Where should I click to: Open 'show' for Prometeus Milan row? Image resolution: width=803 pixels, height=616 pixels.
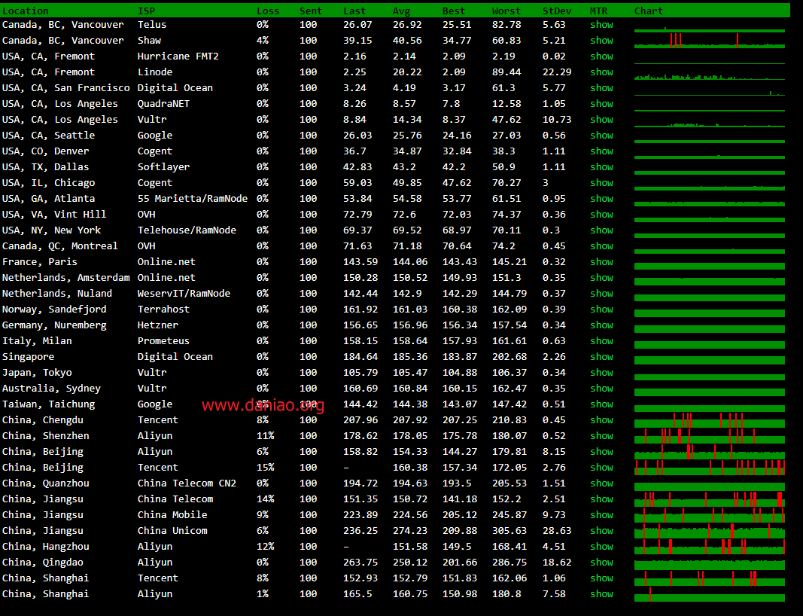coord(601,341)
